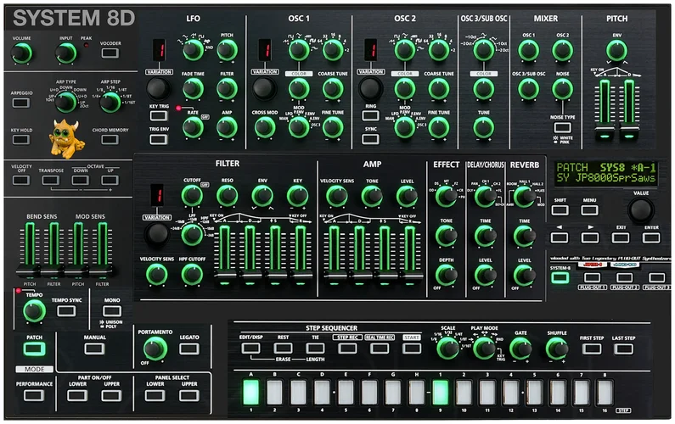Click the Transpose button
Image resolution: width=675 pixels, height=424 pixels.
(51, 180)
